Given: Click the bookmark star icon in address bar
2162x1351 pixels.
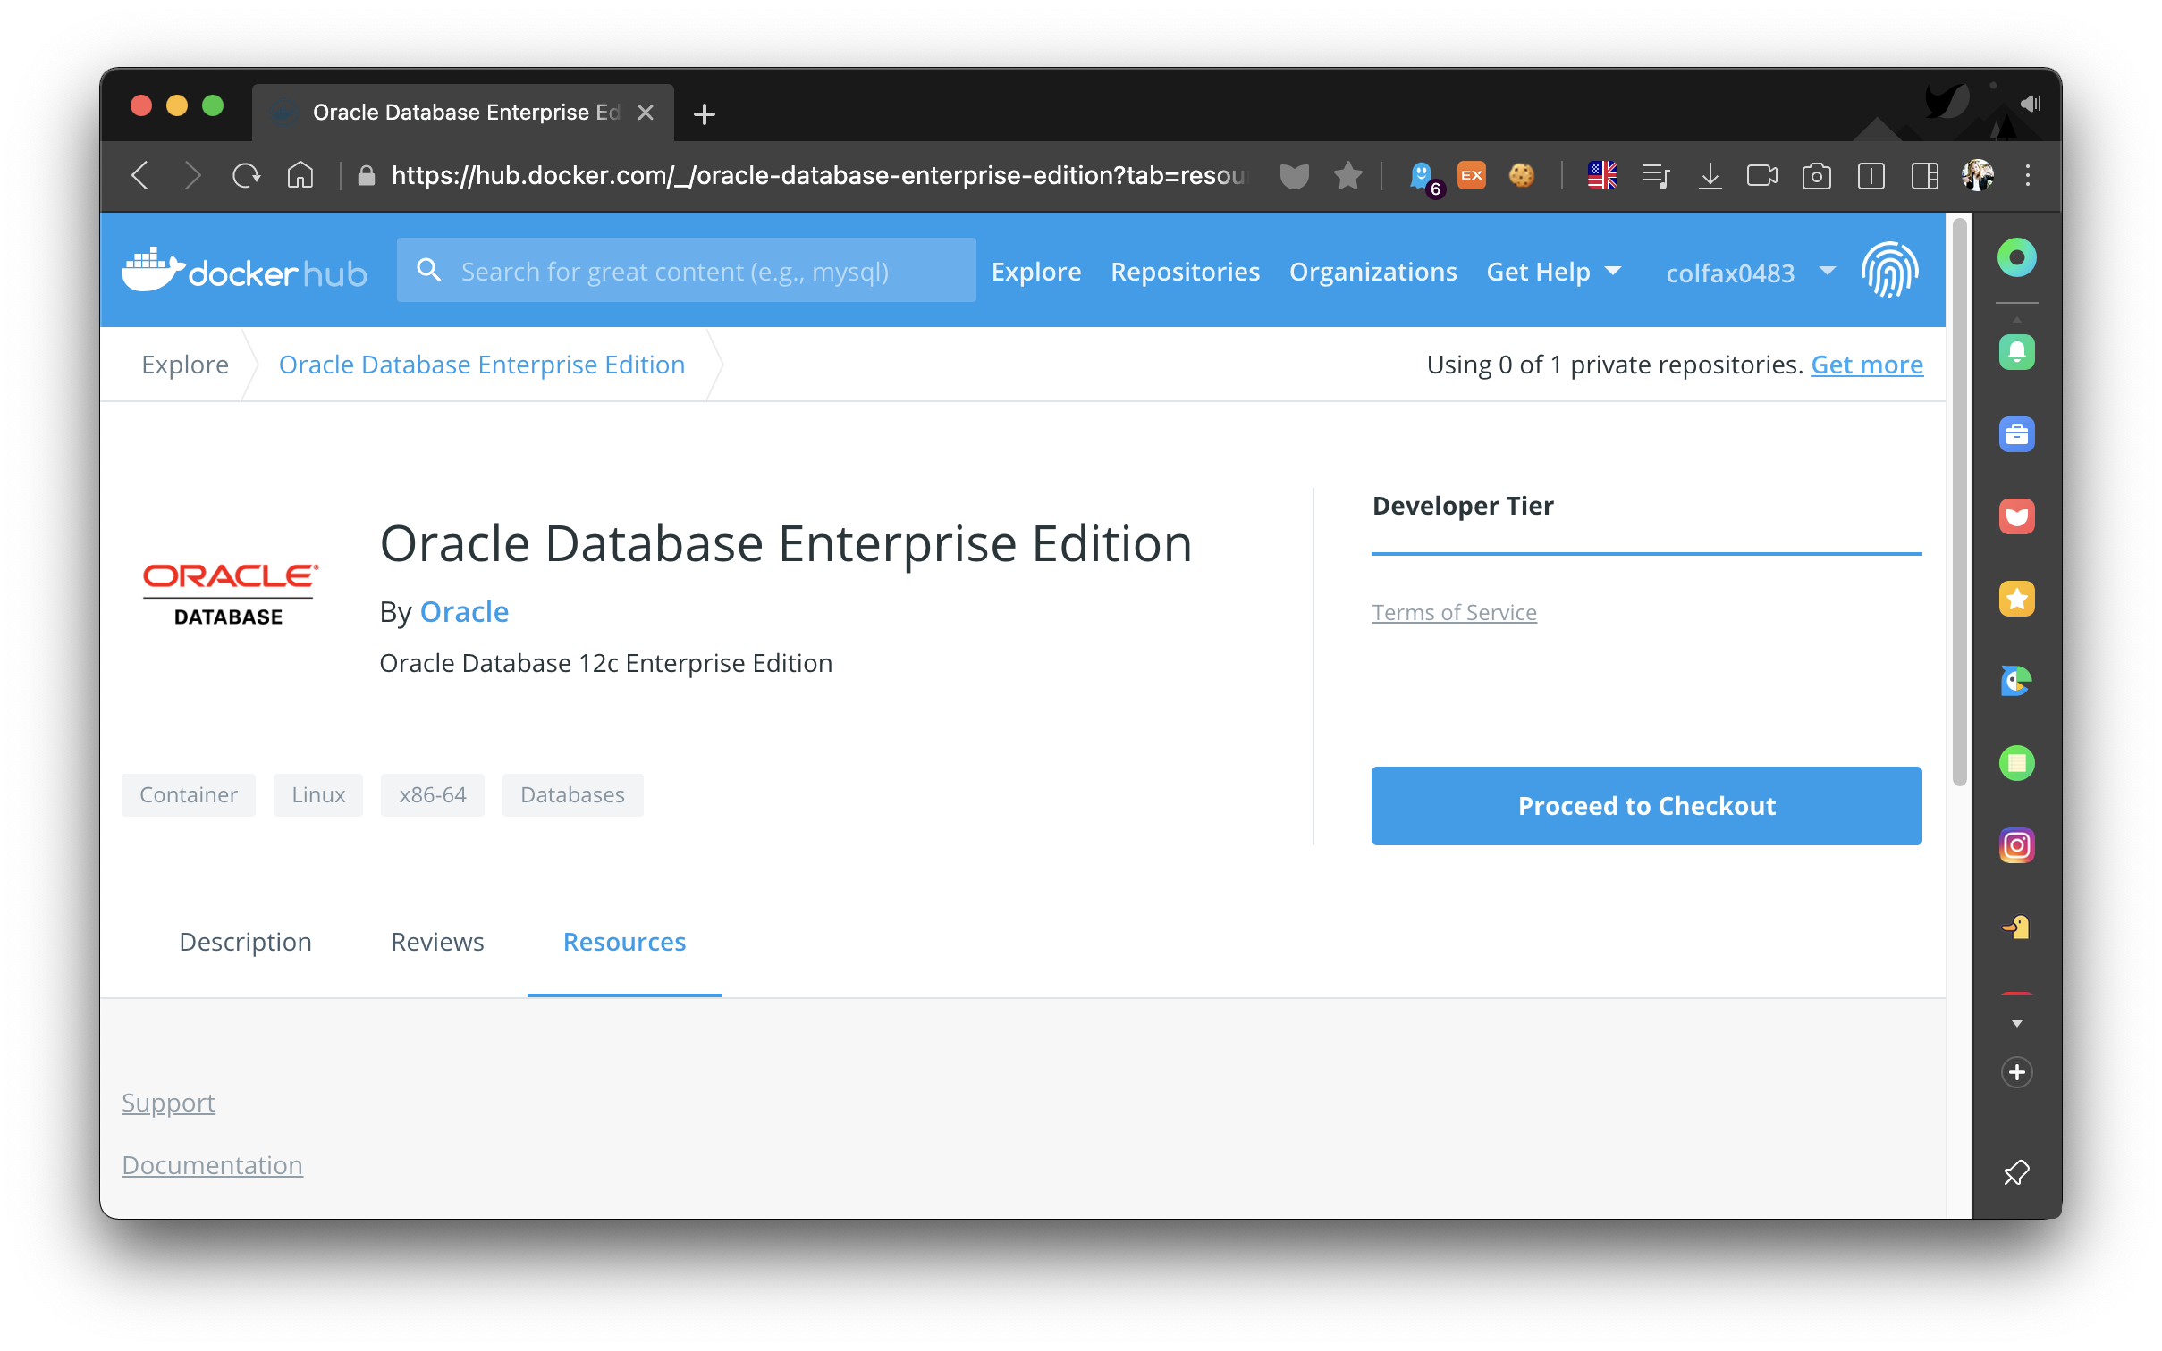Looking at the screenshot, I should coord(1347,176).
